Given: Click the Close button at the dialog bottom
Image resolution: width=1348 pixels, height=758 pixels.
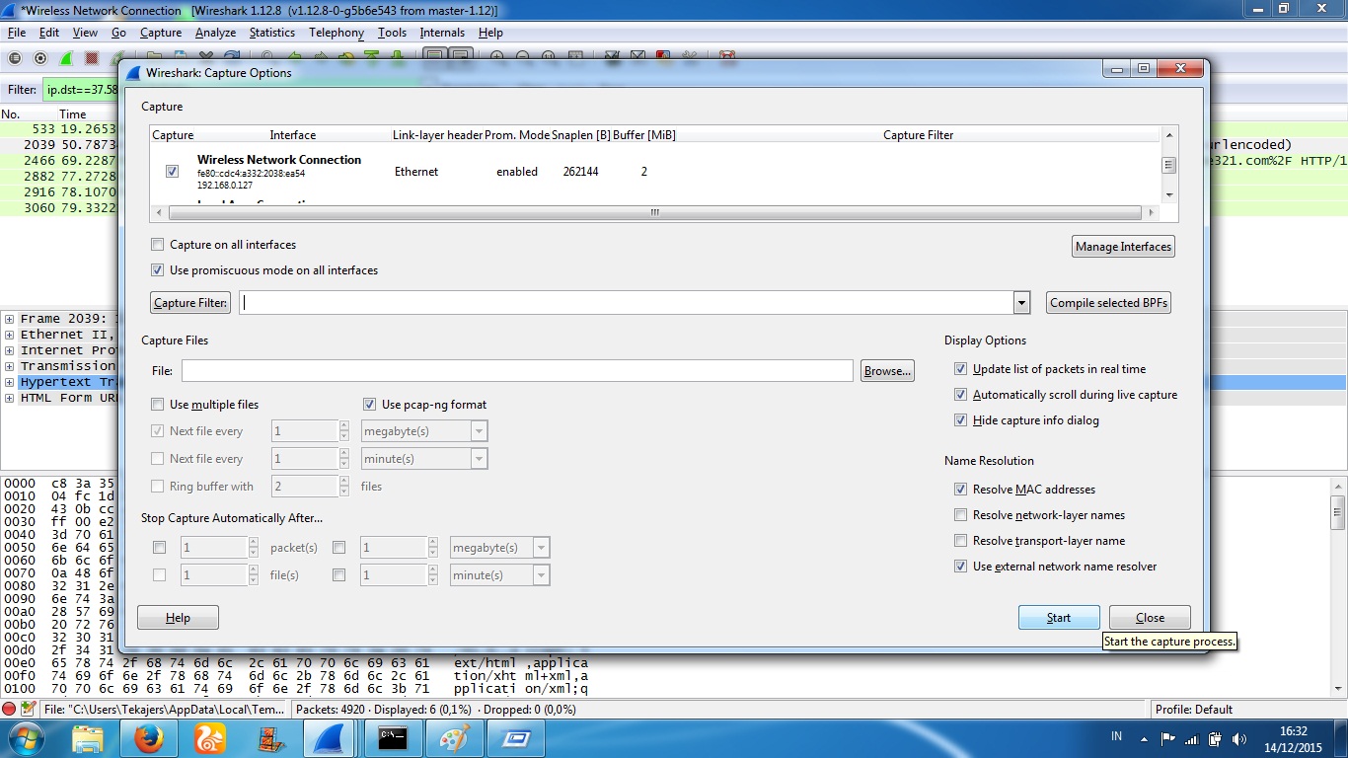Looking at the screenshot, I should tap(1150, 618).
